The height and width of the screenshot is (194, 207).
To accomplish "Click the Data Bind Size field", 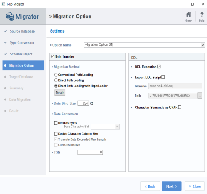I will [83, 103].
